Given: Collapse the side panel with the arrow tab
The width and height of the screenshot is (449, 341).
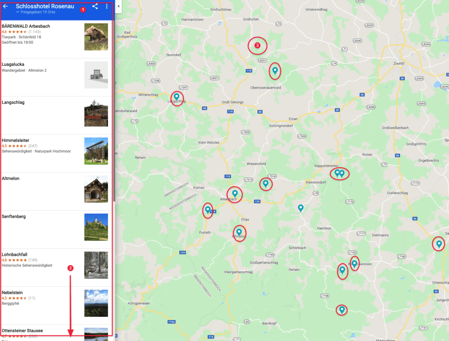Looking at the screenshot, I should pos(118,6).
